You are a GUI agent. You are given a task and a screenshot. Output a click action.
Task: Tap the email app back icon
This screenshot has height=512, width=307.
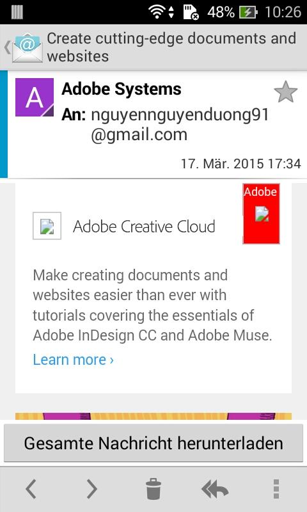tap(24, 47)
